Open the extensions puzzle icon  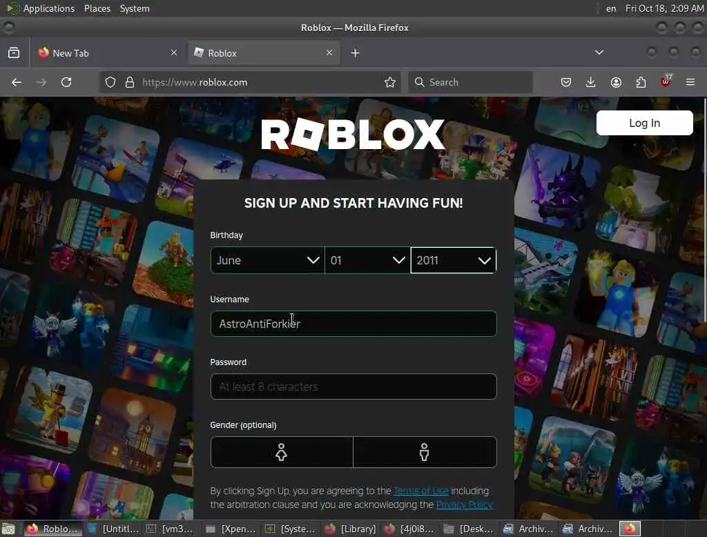pos(641,83)
